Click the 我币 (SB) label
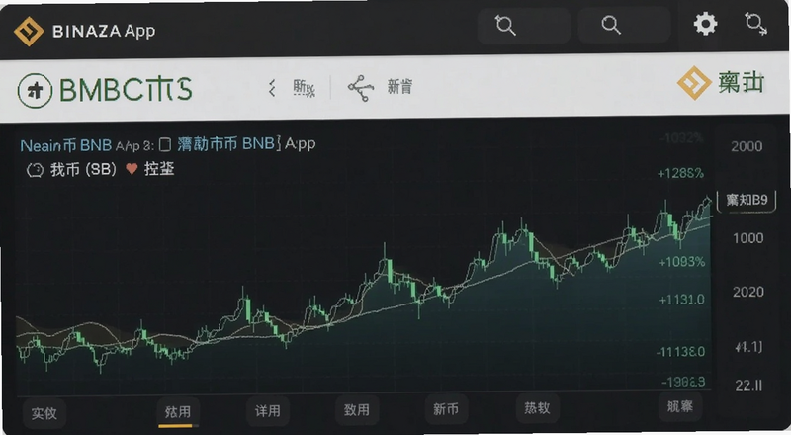The height and width of the screenshot is (435, 791). point(83,169)
